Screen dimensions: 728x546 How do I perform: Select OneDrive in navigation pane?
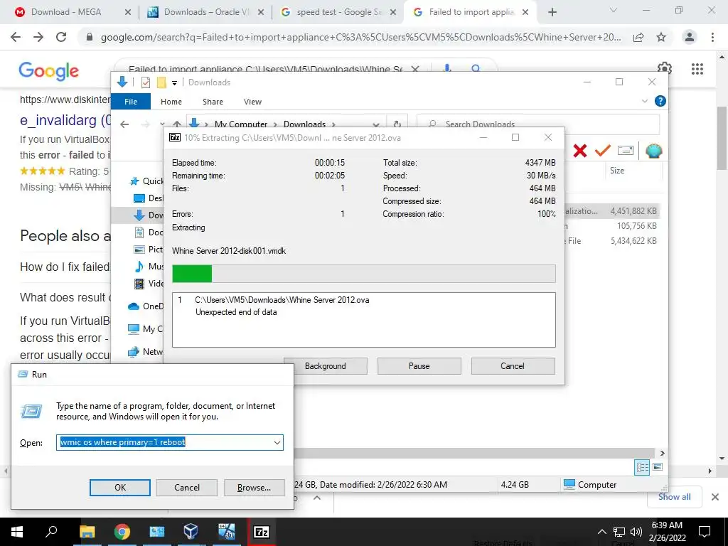[x=145, y=306]
